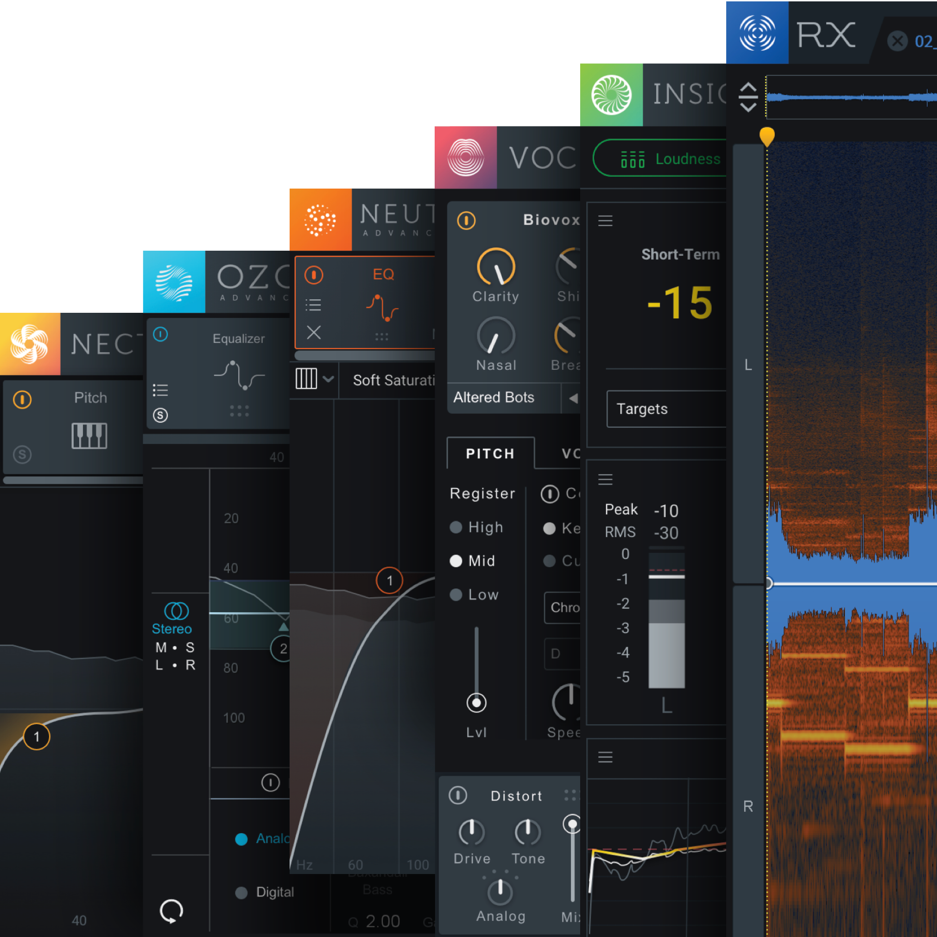Image resolution: width=937 pixels, height=937 pixels.
Task: Click the Insight Loudness bars icon
Action: (x=633, y=159)
